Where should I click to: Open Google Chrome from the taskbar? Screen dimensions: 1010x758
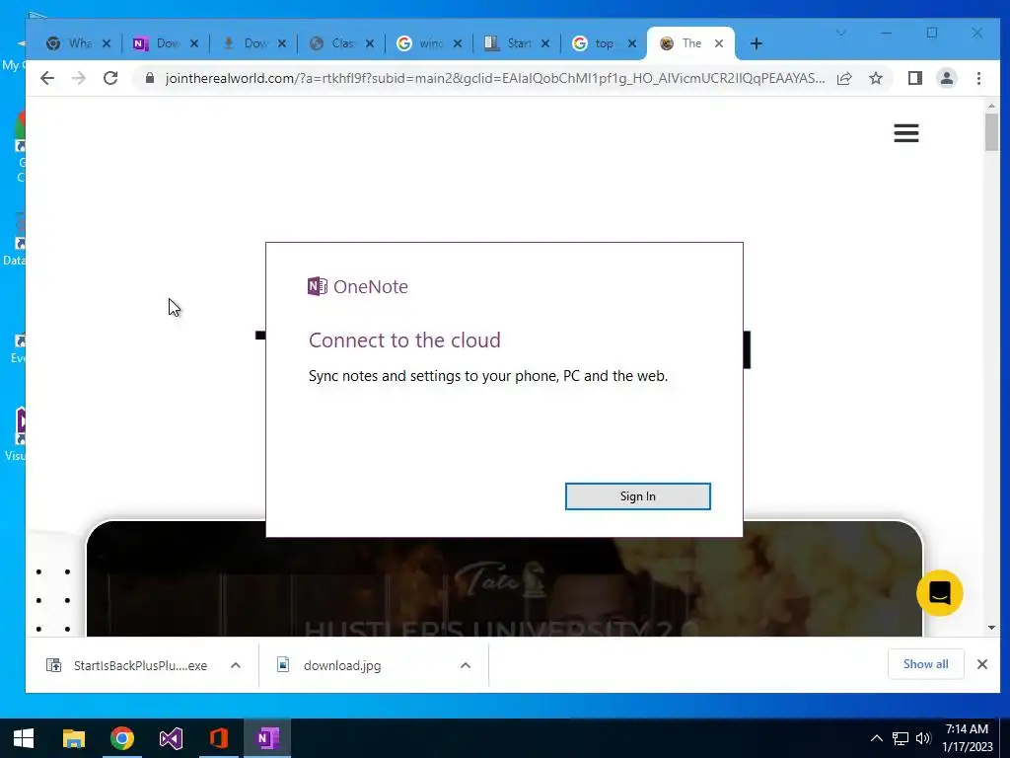121,738
